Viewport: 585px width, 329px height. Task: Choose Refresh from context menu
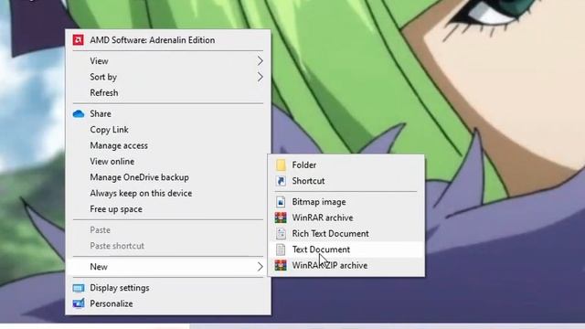point(168,93)
